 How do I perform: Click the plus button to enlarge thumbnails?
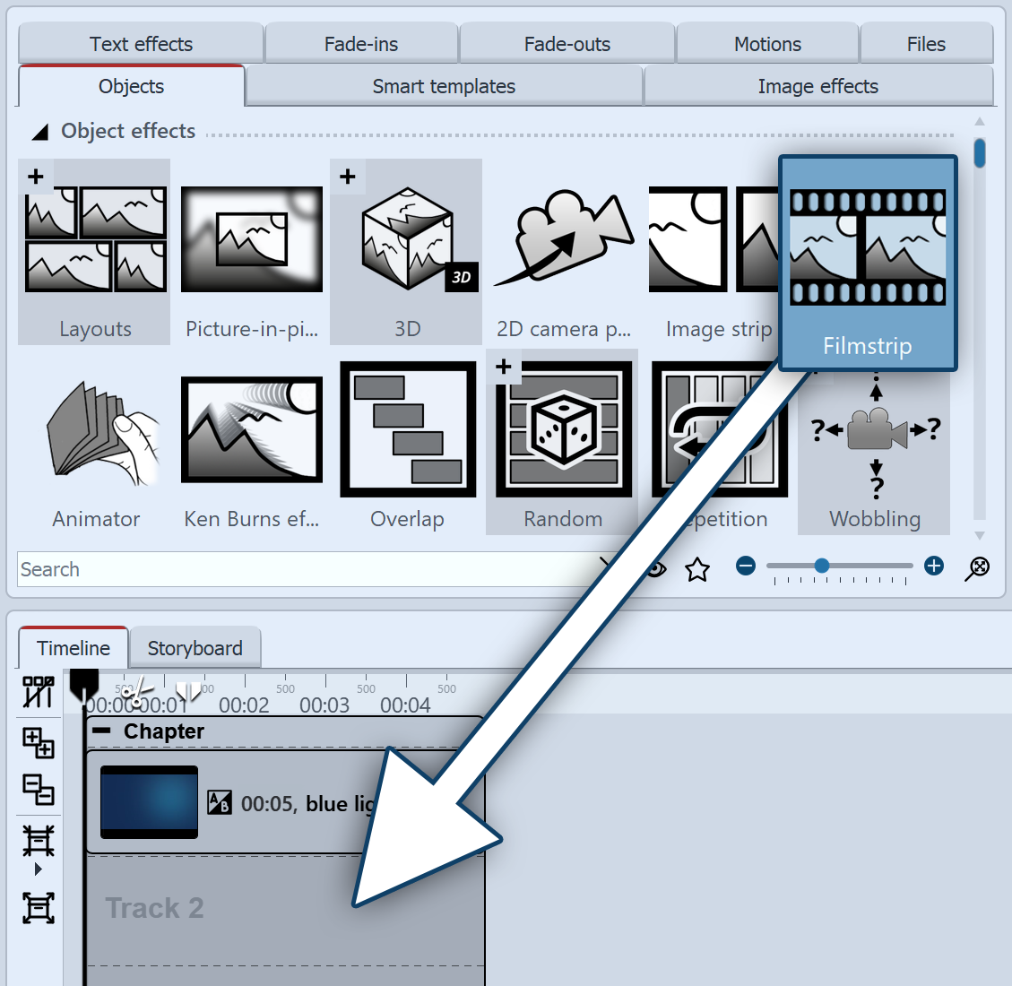click(x=933, y=567)
